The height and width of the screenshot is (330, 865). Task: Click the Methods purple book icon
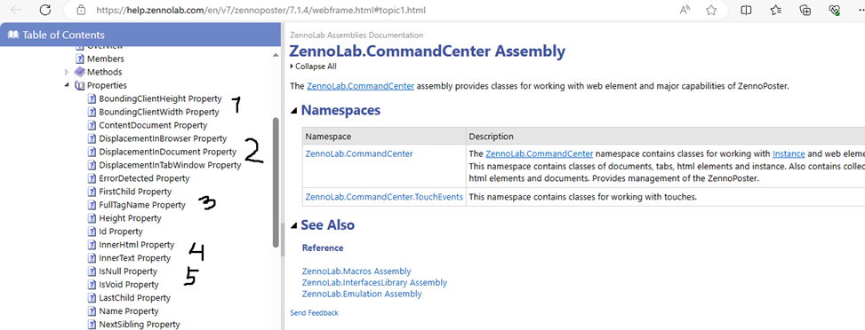coord(80,72)
